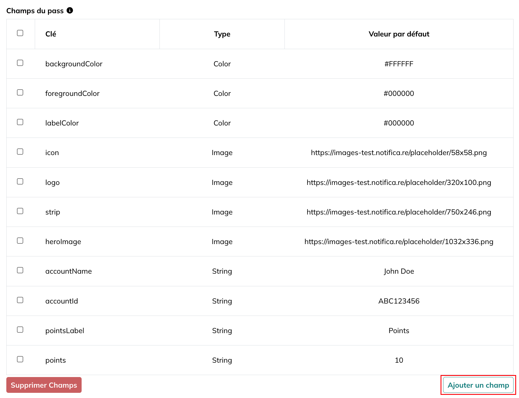
Task: Open the logo placeholder 320x100.png URL
Action: (x=399, y=182)
